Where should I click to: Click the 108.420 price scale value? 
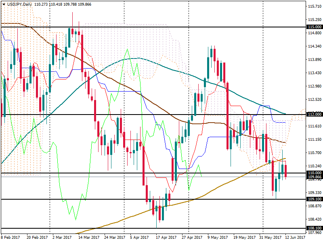pos(314,219)
